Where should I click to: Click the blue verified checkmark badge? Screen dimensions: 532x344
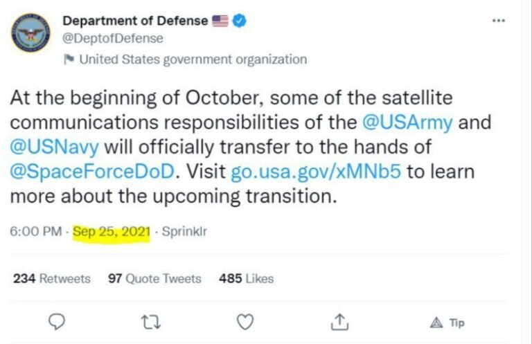pyautogui.click(x=240, y=21)
